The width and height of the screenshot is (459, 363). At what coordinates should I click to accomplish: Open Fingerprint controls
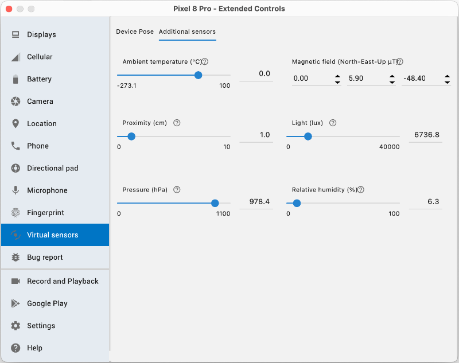(x=55, y=213)
